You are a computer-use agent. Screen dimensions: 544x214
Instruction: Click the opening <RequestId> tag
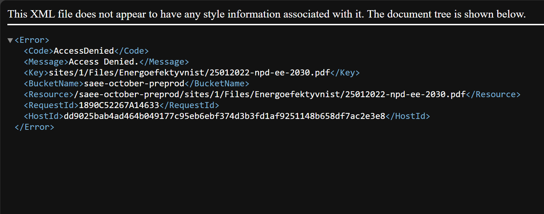pos(51,105)
